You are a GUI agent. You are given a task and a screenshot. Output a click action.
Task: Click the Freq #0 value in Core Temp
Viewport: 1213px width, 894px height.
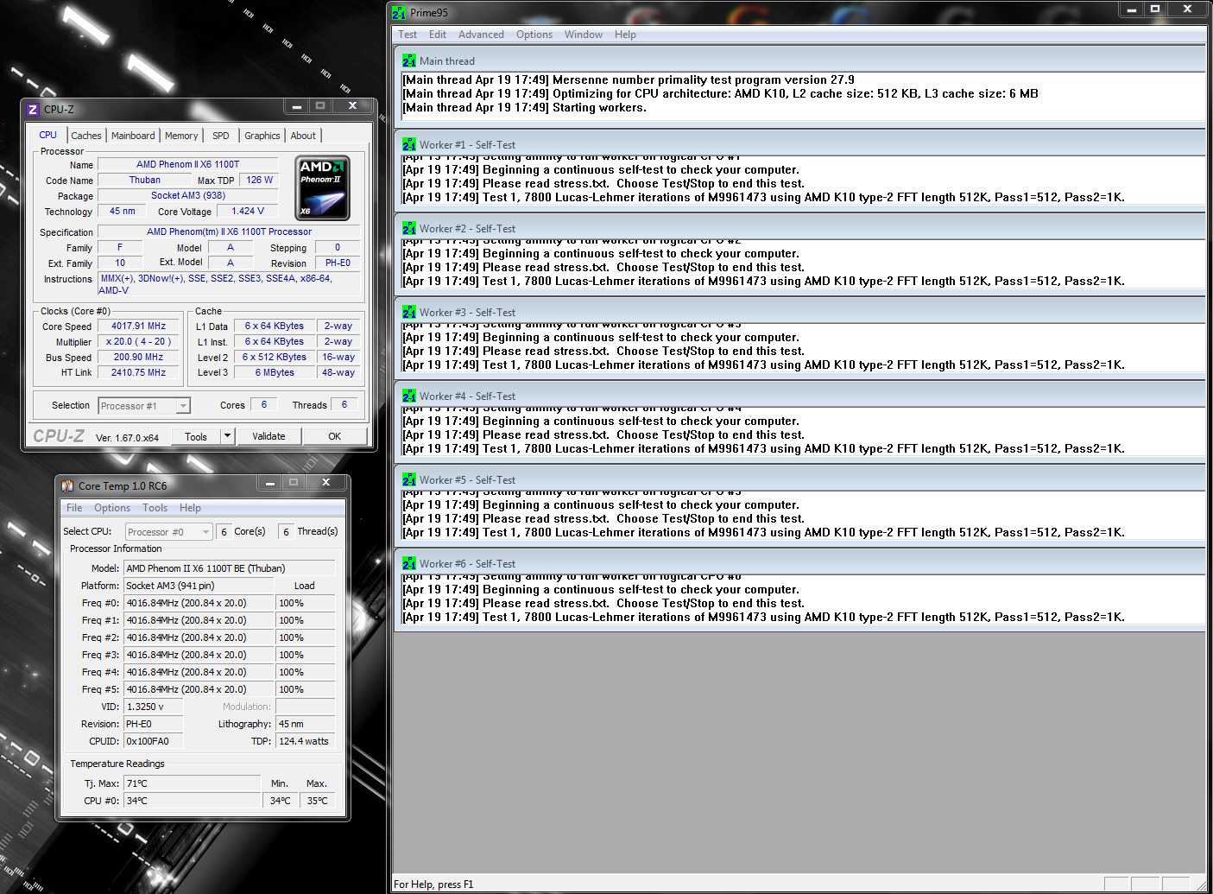click(199, 603)
